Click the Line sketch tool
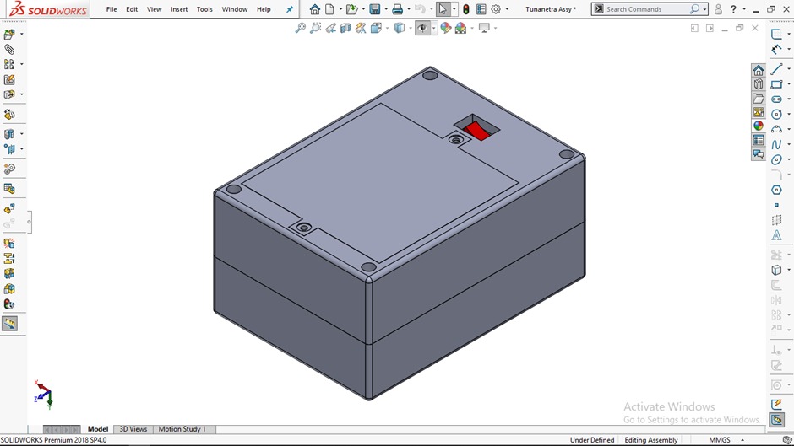Image resolution: width=794 pixels, height=446 pixels. pyautogui.click(x=776, y=69)
